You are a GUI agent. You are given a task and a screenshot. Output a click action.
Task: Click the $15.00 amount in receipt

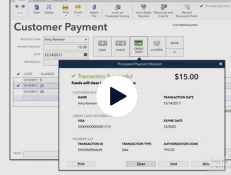tap(186, 77)
